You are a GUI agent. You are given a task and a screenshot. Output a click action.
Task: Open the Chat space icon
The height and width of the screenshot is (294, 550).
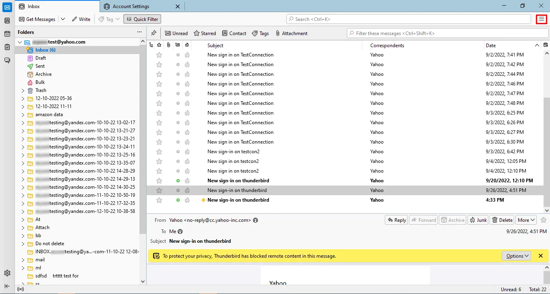point(7,60)
